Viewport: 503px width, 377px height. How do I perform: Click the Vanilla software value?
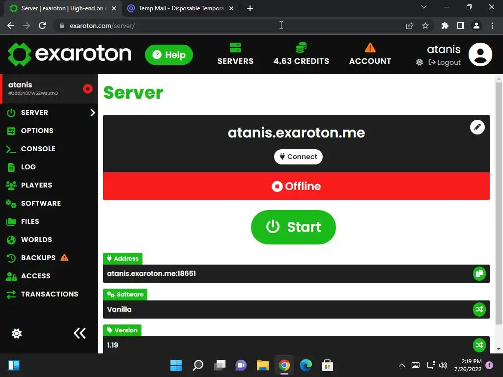(x=119, y=309)
